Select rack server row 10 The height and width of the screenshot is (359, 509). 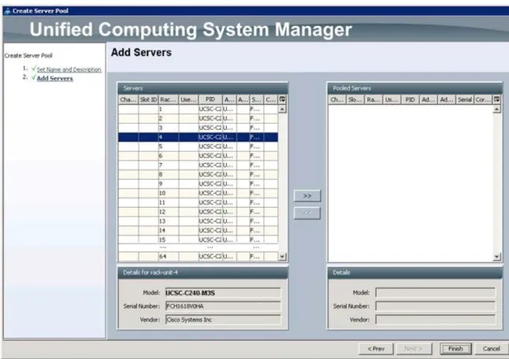pos(198,194)
